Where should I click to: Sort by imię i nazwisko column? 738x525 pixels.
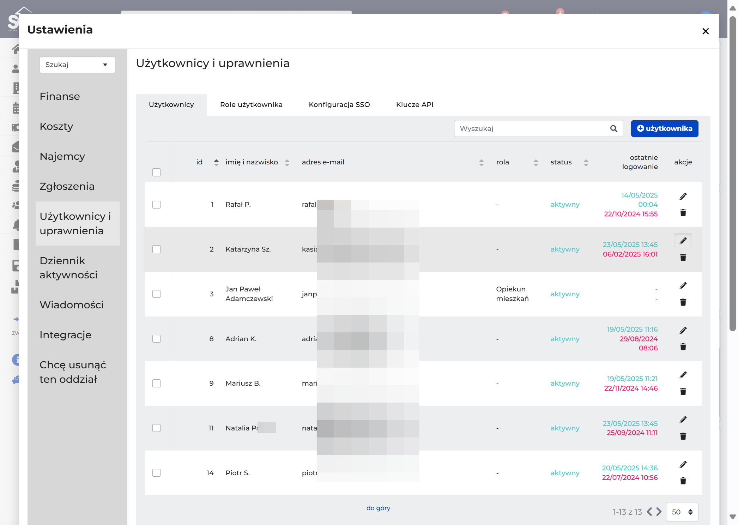pyautogui.click(x=287, y=162)
